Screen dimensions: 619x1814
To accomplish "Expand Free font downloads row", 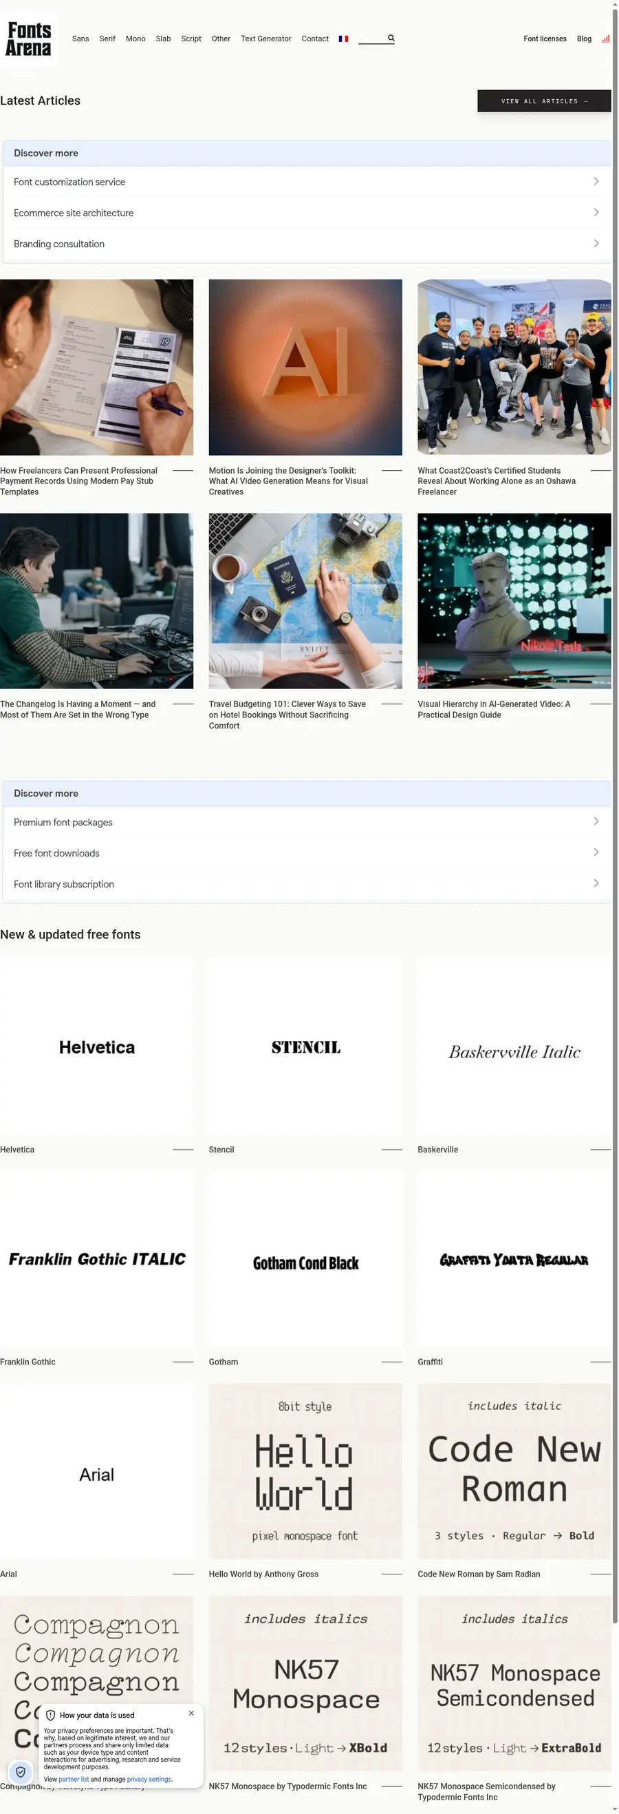I will [307, 853].
